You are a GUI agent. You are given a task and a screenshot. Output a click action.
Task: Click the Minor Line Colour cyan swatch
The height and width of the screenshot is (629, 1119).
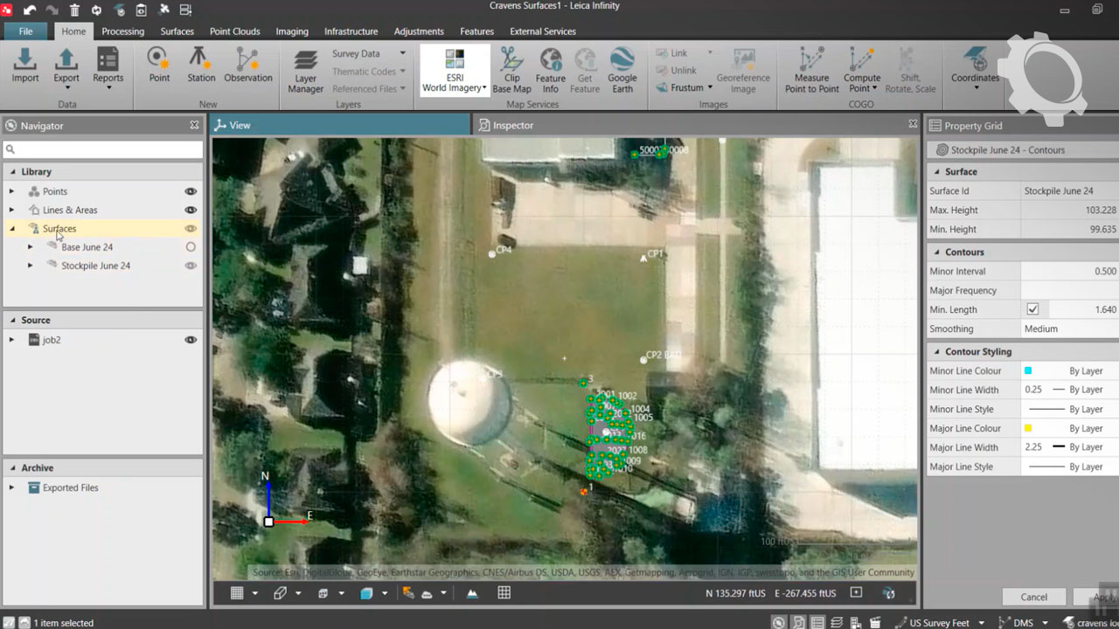coord(1028,371)
